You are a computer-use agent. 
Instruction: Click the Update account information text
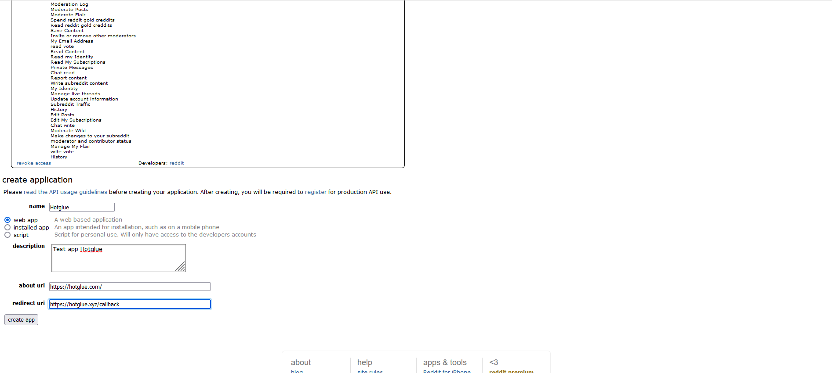click(x=84, y=99)
